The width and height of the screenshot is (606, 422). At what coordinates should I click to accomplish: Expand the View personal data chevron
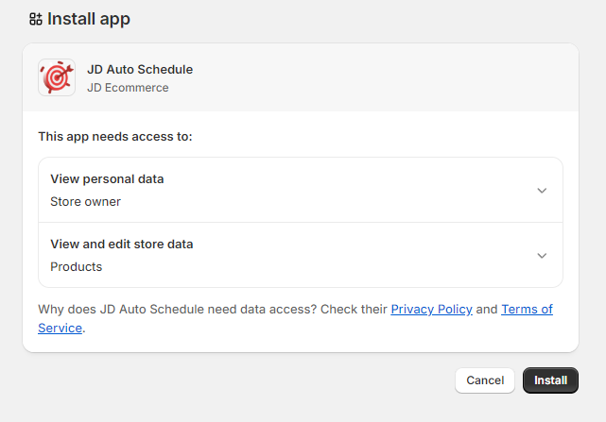(x=542, y=191)
